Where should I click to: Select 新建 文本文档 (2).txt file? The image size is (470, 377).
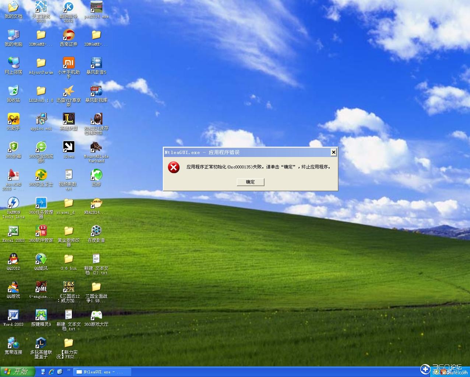(x=96, y=264)
